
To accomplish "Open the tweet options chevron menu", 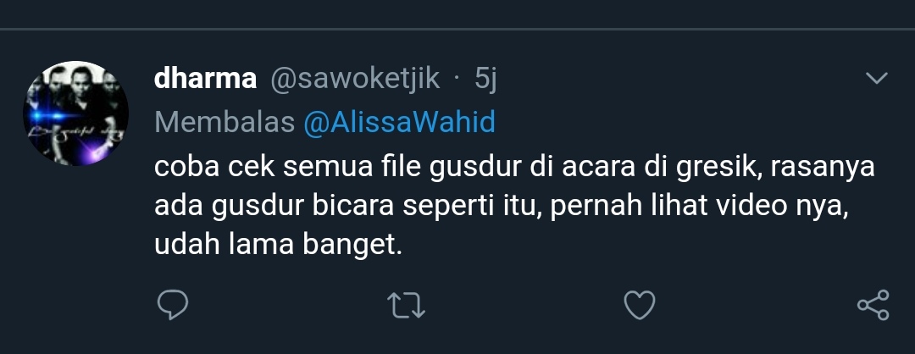I will 877,78.
